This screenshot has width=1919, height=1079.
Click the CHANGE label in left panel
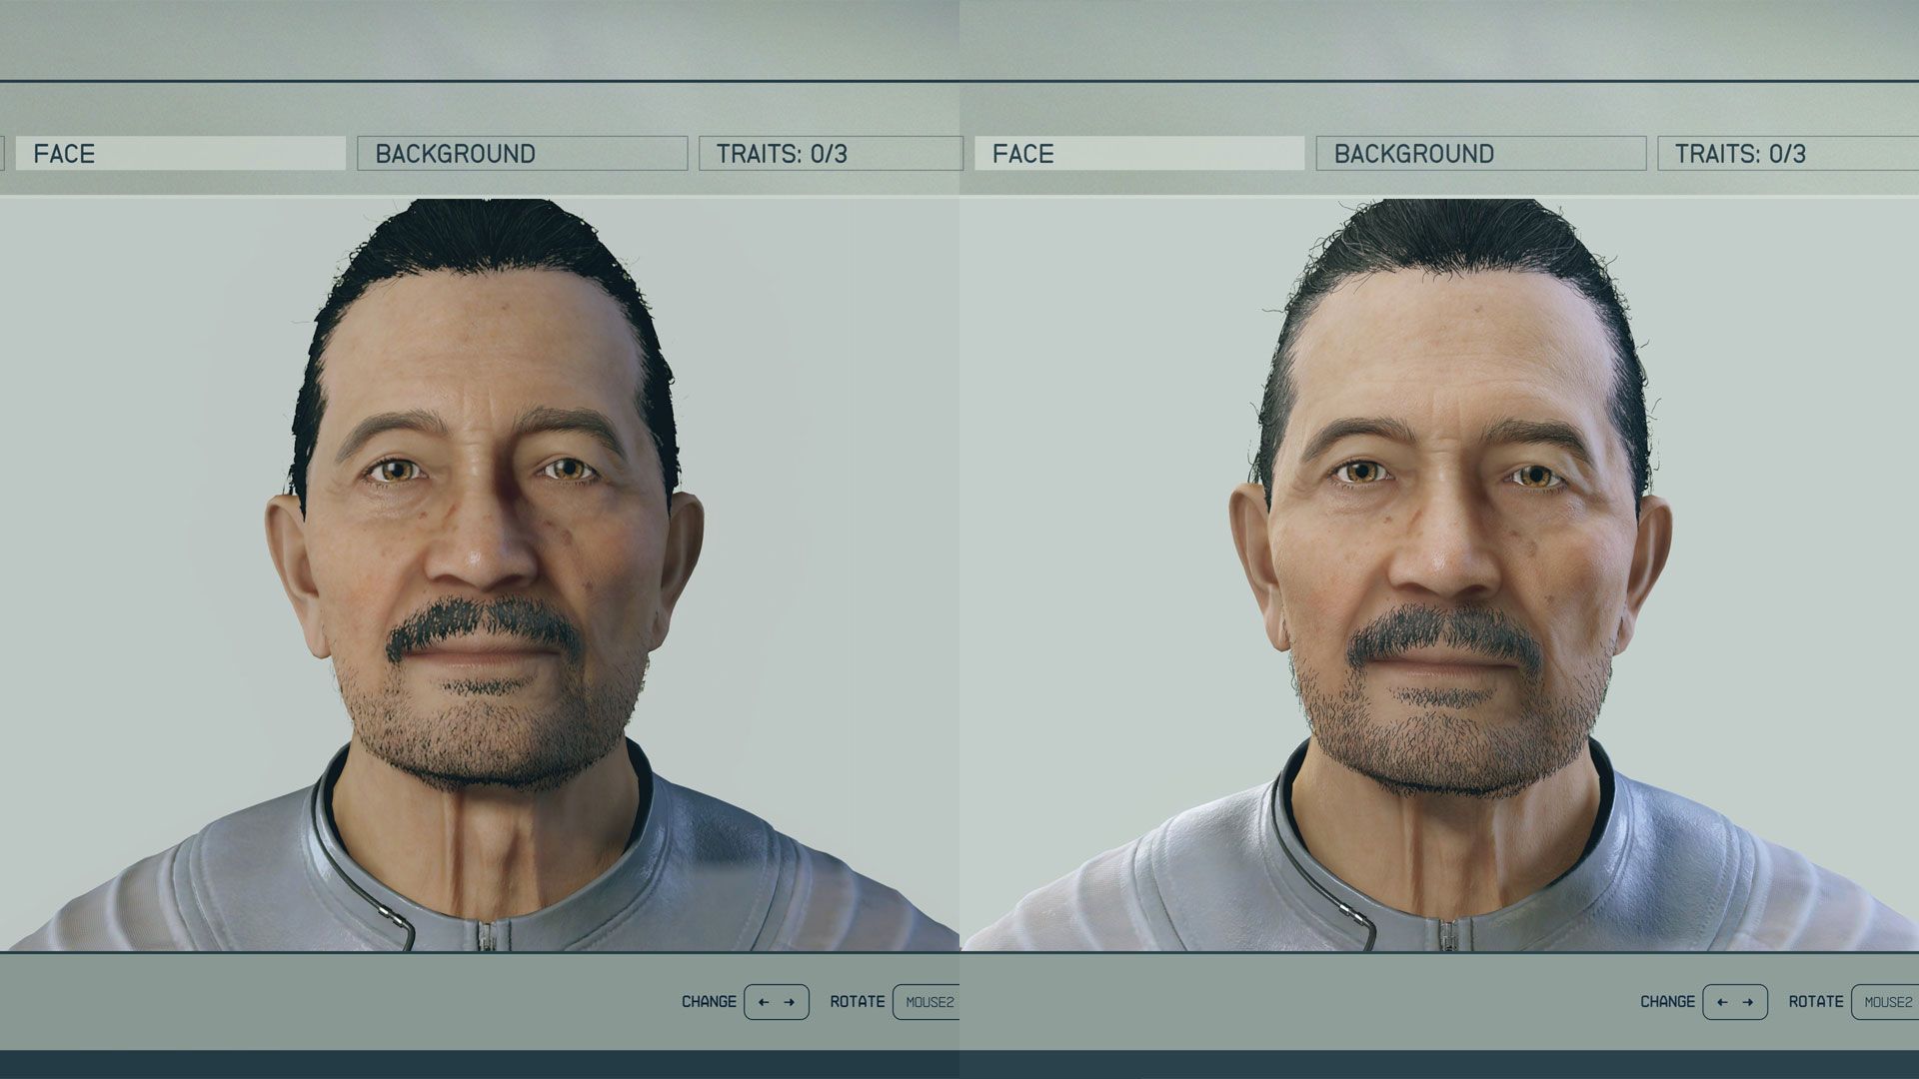(x=709, y=1002)
